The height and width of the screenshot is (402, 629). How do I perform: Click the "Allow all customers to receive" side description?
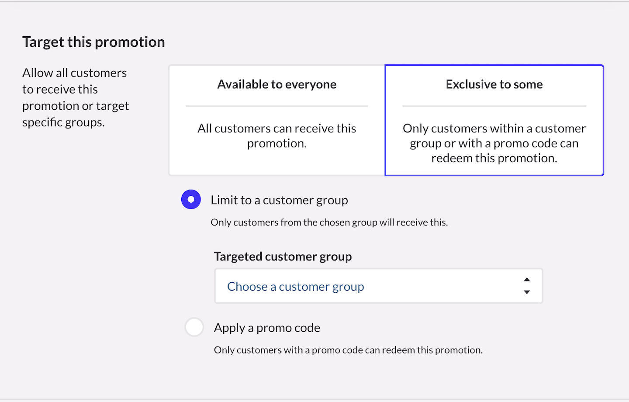75,97
